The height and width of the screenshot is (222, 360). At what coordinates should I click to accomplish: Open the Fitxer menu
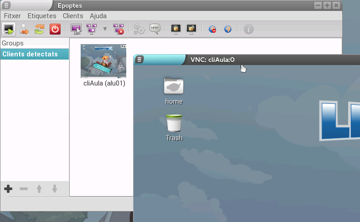[12, 16]
